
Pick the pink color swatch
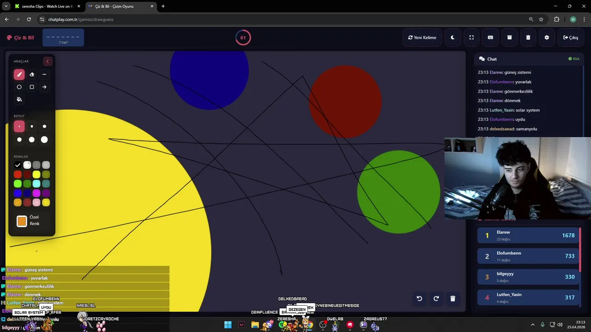coord(36,202)
